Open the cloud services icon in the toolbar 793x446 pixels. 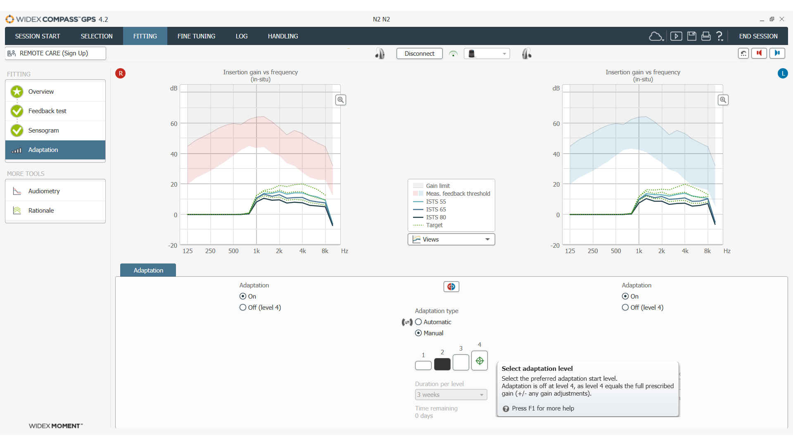[x=656, y=36]
